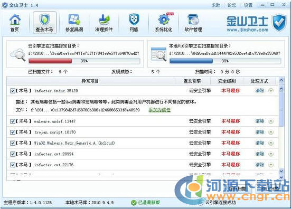
Task: Collapse the infecter.induc.35129 details arrow
Action: [271, 91]
